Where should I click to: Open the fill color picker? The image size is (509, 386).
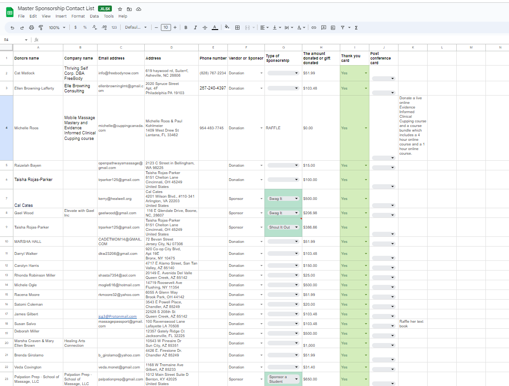tap(227, 28)
